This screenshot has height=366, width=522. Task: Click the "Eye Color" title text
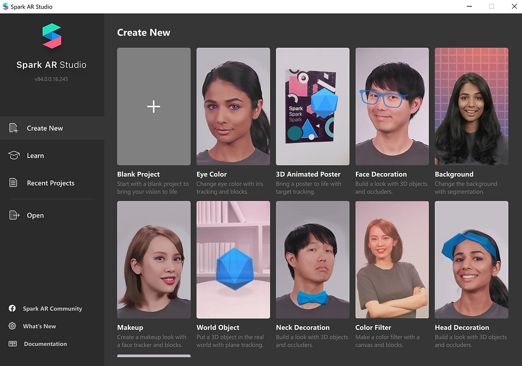coord(211,174)
